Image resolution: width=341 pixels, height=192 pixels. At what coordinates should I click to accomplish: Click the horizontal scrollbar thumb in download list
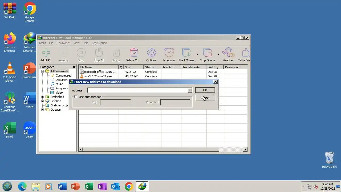151,150
